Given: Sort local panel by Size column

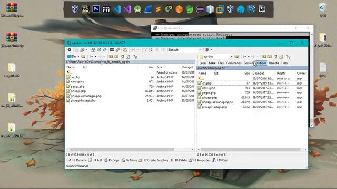Looking at the screenshot, I should click(x=151, y=67).
